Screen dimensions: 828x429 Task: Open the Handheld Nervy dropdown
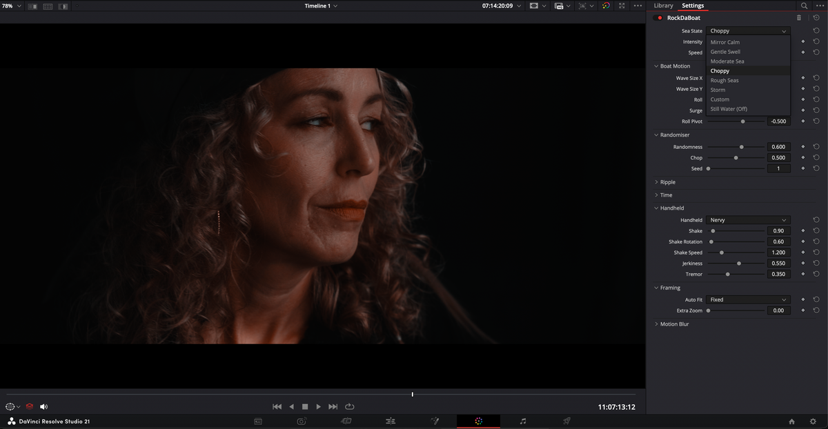[748, 220]
